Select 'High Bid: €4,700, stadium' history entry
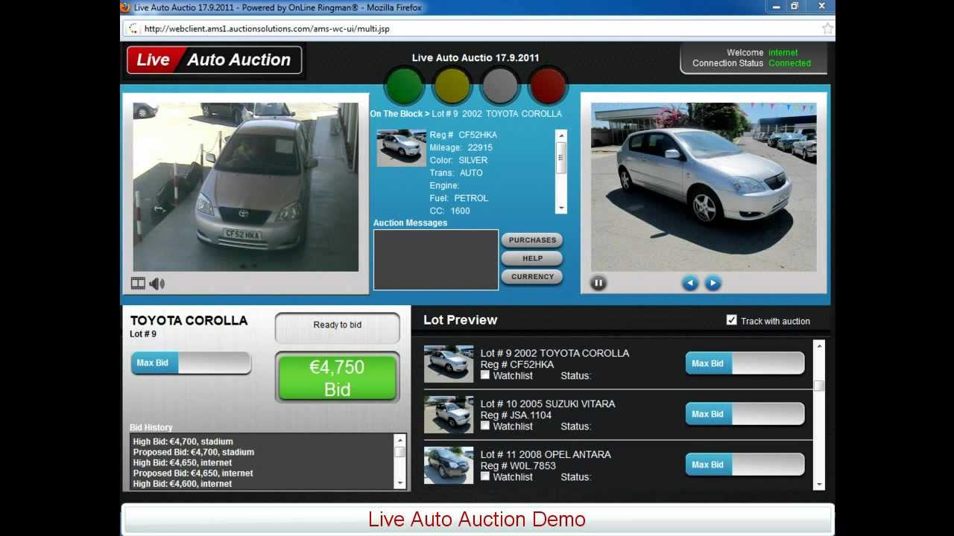This screenshot has height=536, width=954. [183, 441]
